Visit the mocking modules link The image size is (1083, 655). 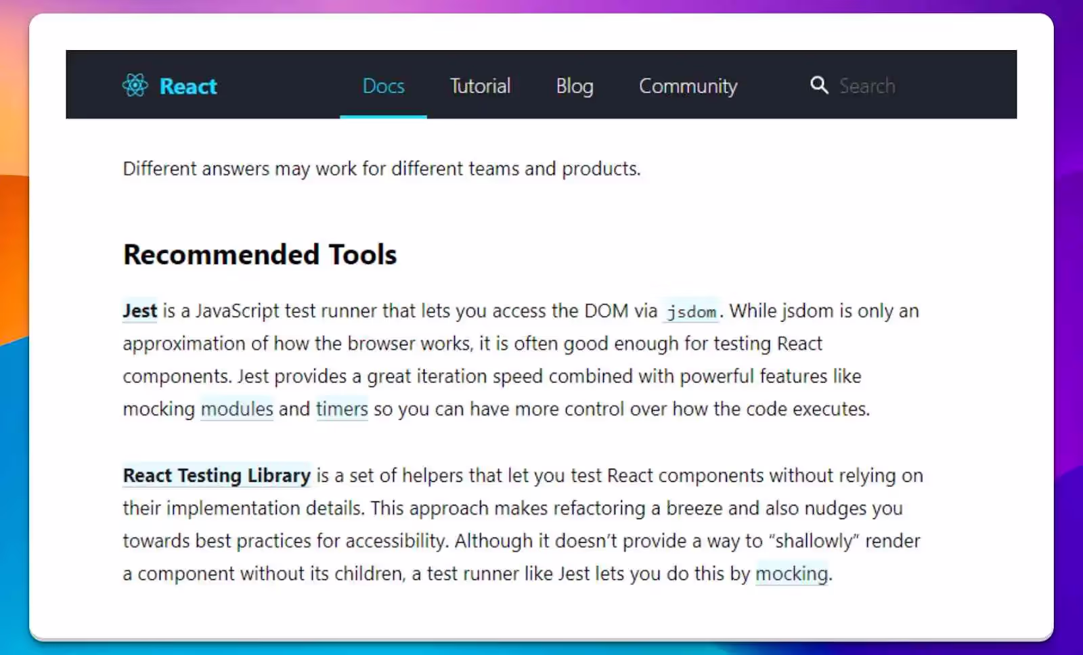point(237,409)
